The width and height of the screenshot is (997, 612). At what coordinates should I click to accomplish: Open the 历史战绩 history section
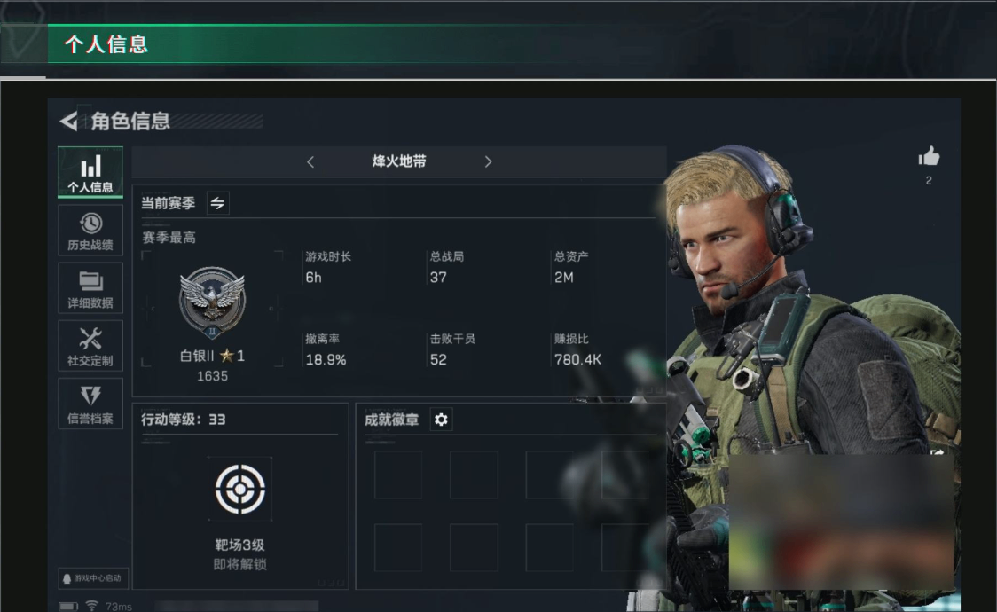(90, 230)
